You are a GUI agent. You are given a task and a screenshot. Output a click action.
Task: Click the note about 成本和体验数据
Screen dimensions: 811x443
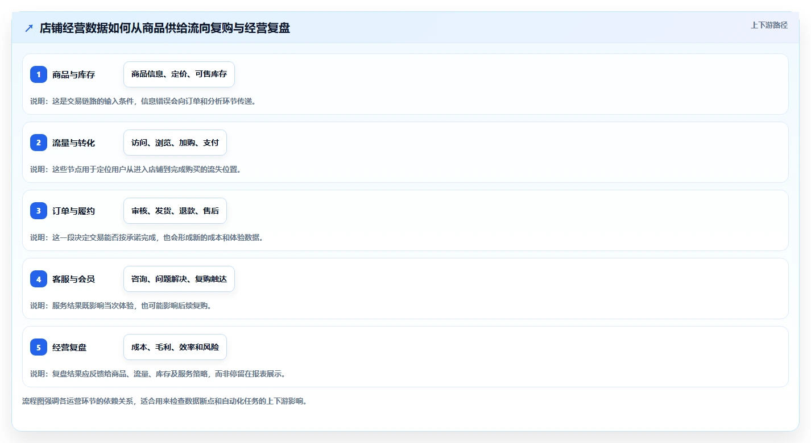[x=147, y=237]
